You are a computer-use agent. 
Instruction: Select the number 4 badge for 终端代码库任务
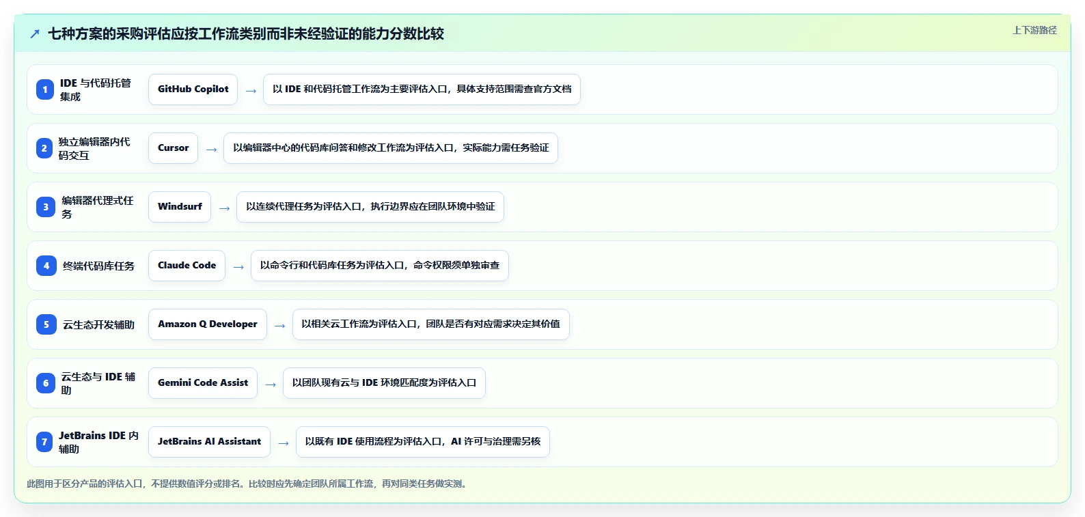(46, 266)
